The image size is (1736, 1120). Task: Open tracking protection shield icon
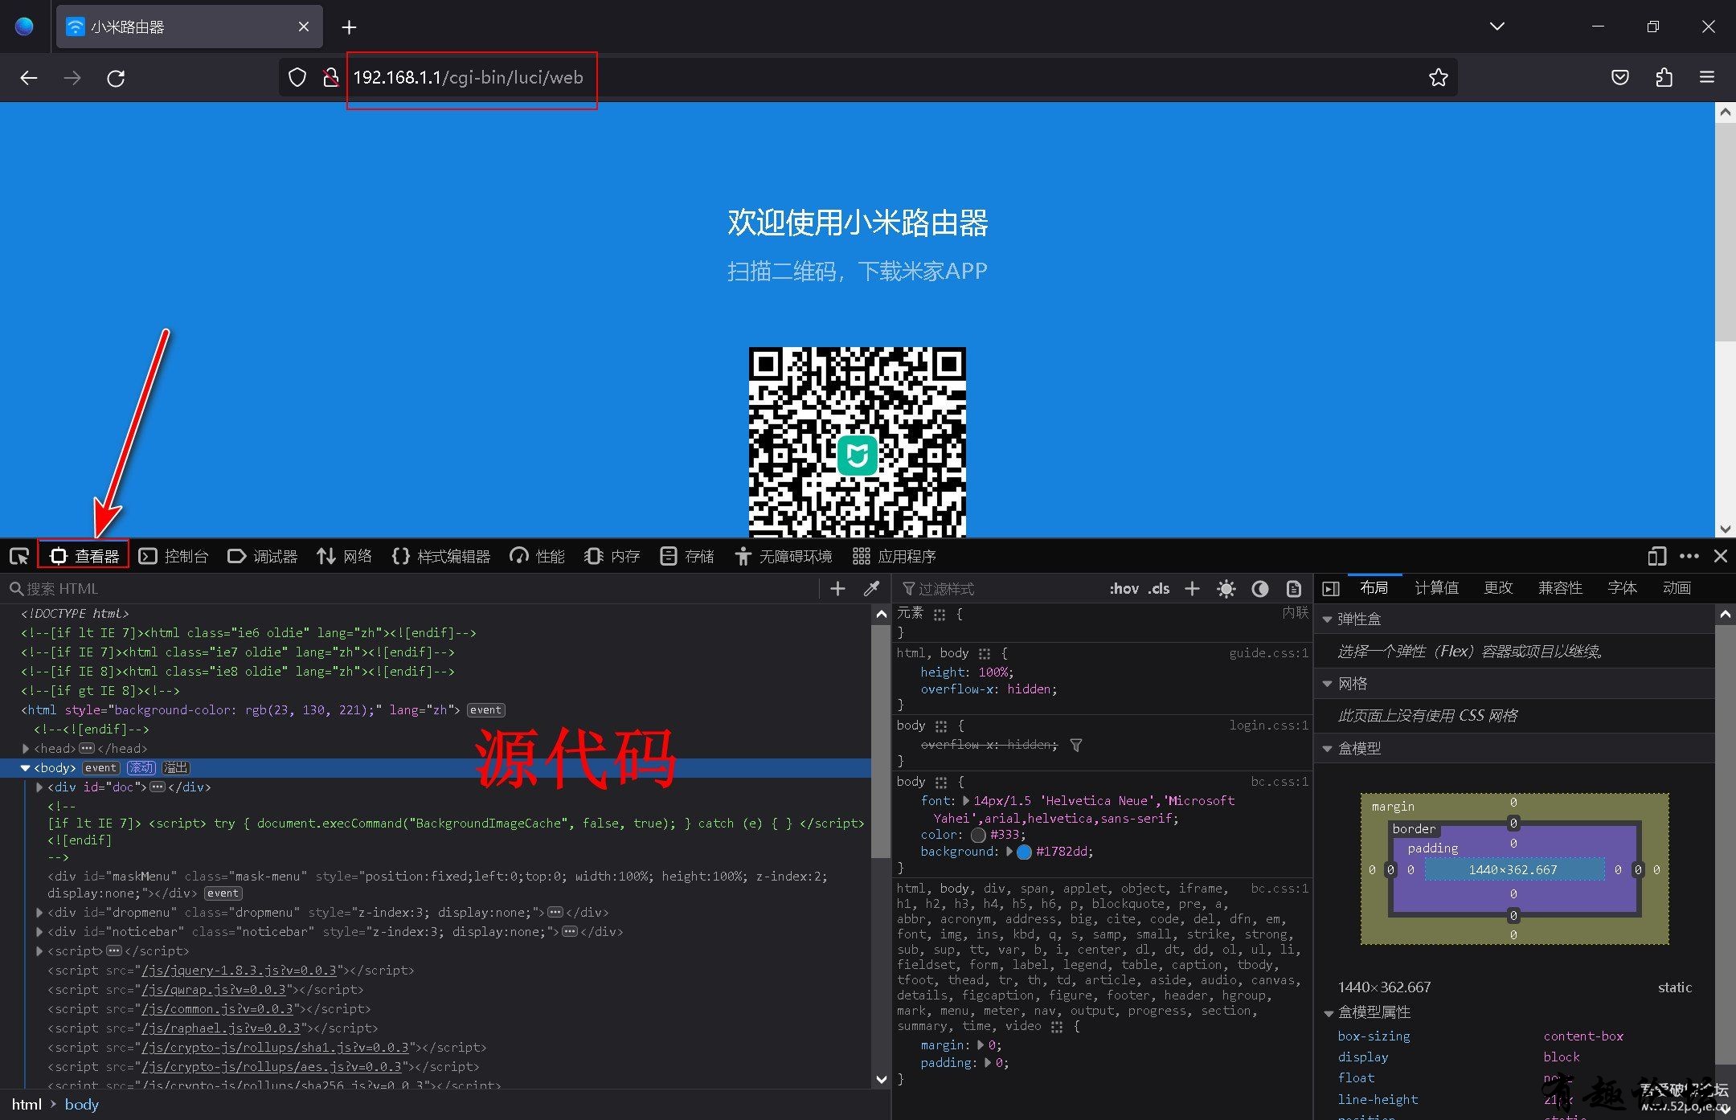297,78
